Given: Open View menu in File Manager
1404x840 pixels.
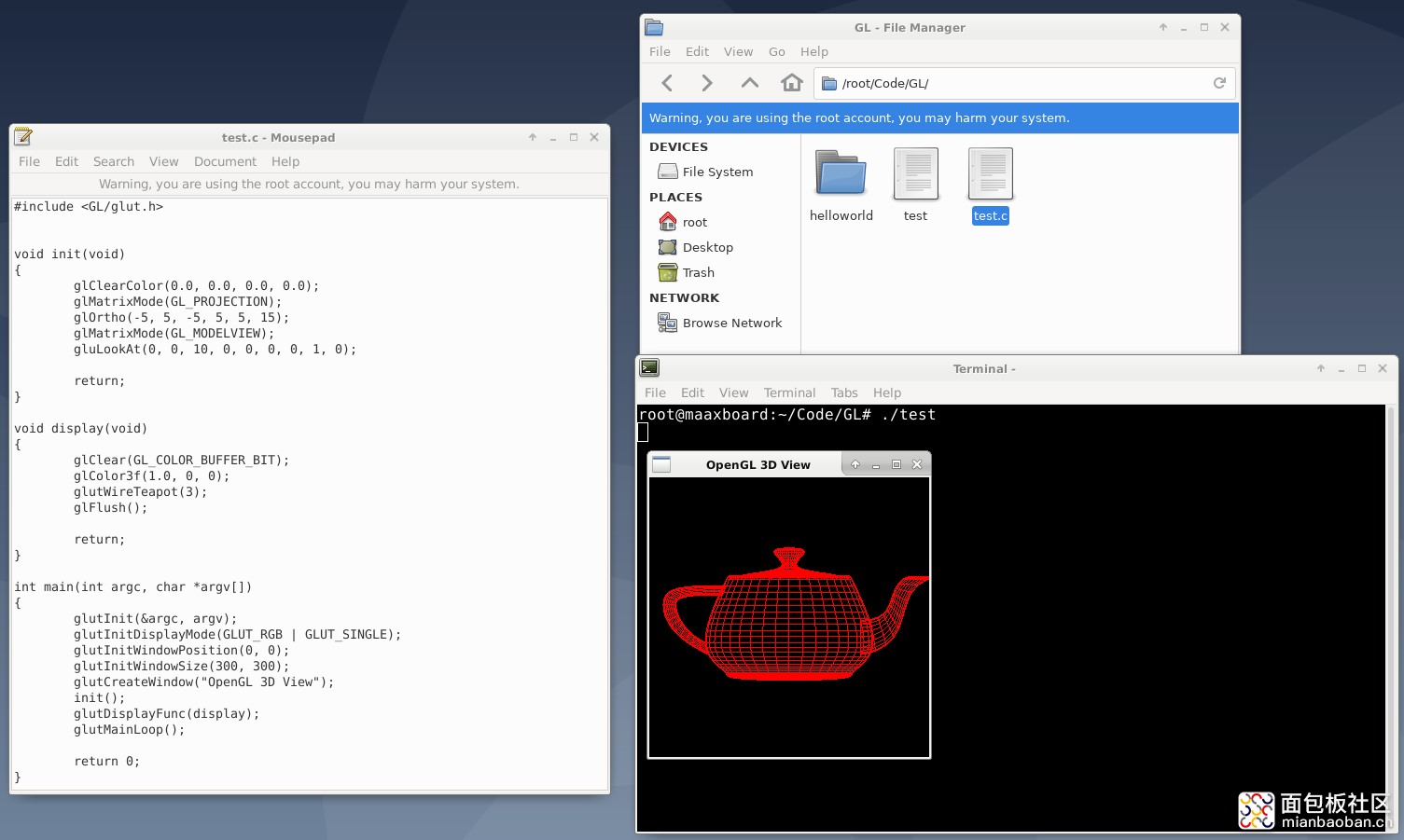Looking at the screenshot, I should (738, 51).
